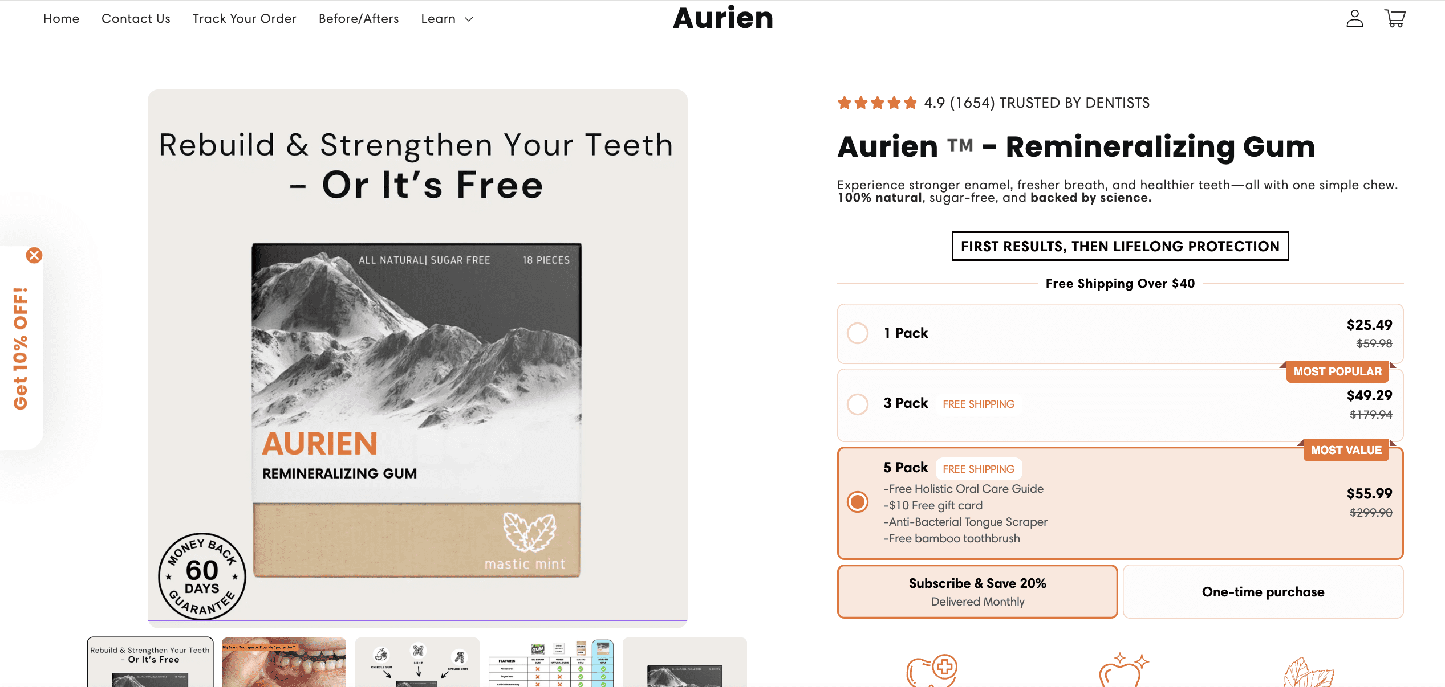
Task: Expand the Learn dropdown menu
Action: click(x=447, y=19)
